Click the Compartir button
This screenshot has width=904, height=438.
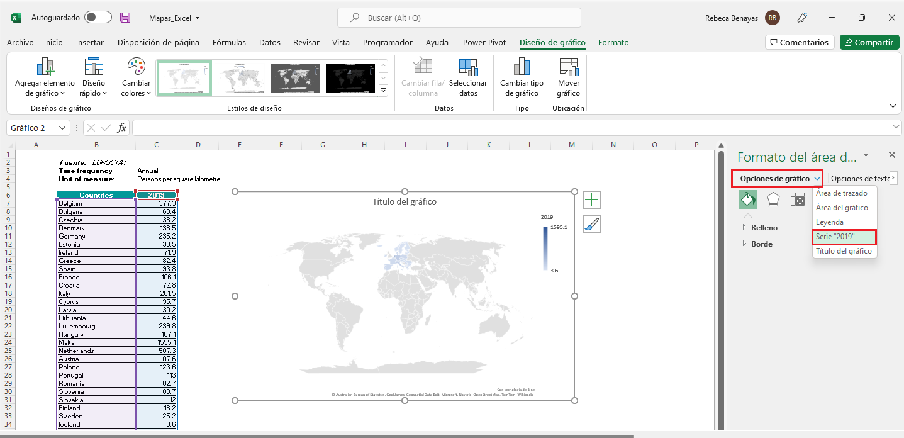coord(869,42)
